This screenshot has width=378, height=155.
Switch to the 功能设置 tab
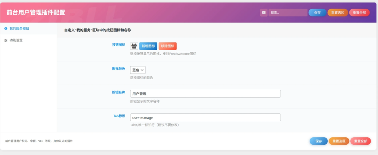click(28, 40)
